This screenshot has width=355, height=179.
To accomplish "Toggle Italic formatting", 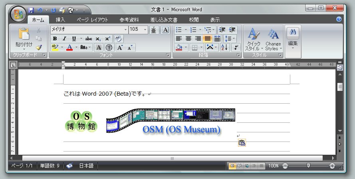I will tap(64, 39).
